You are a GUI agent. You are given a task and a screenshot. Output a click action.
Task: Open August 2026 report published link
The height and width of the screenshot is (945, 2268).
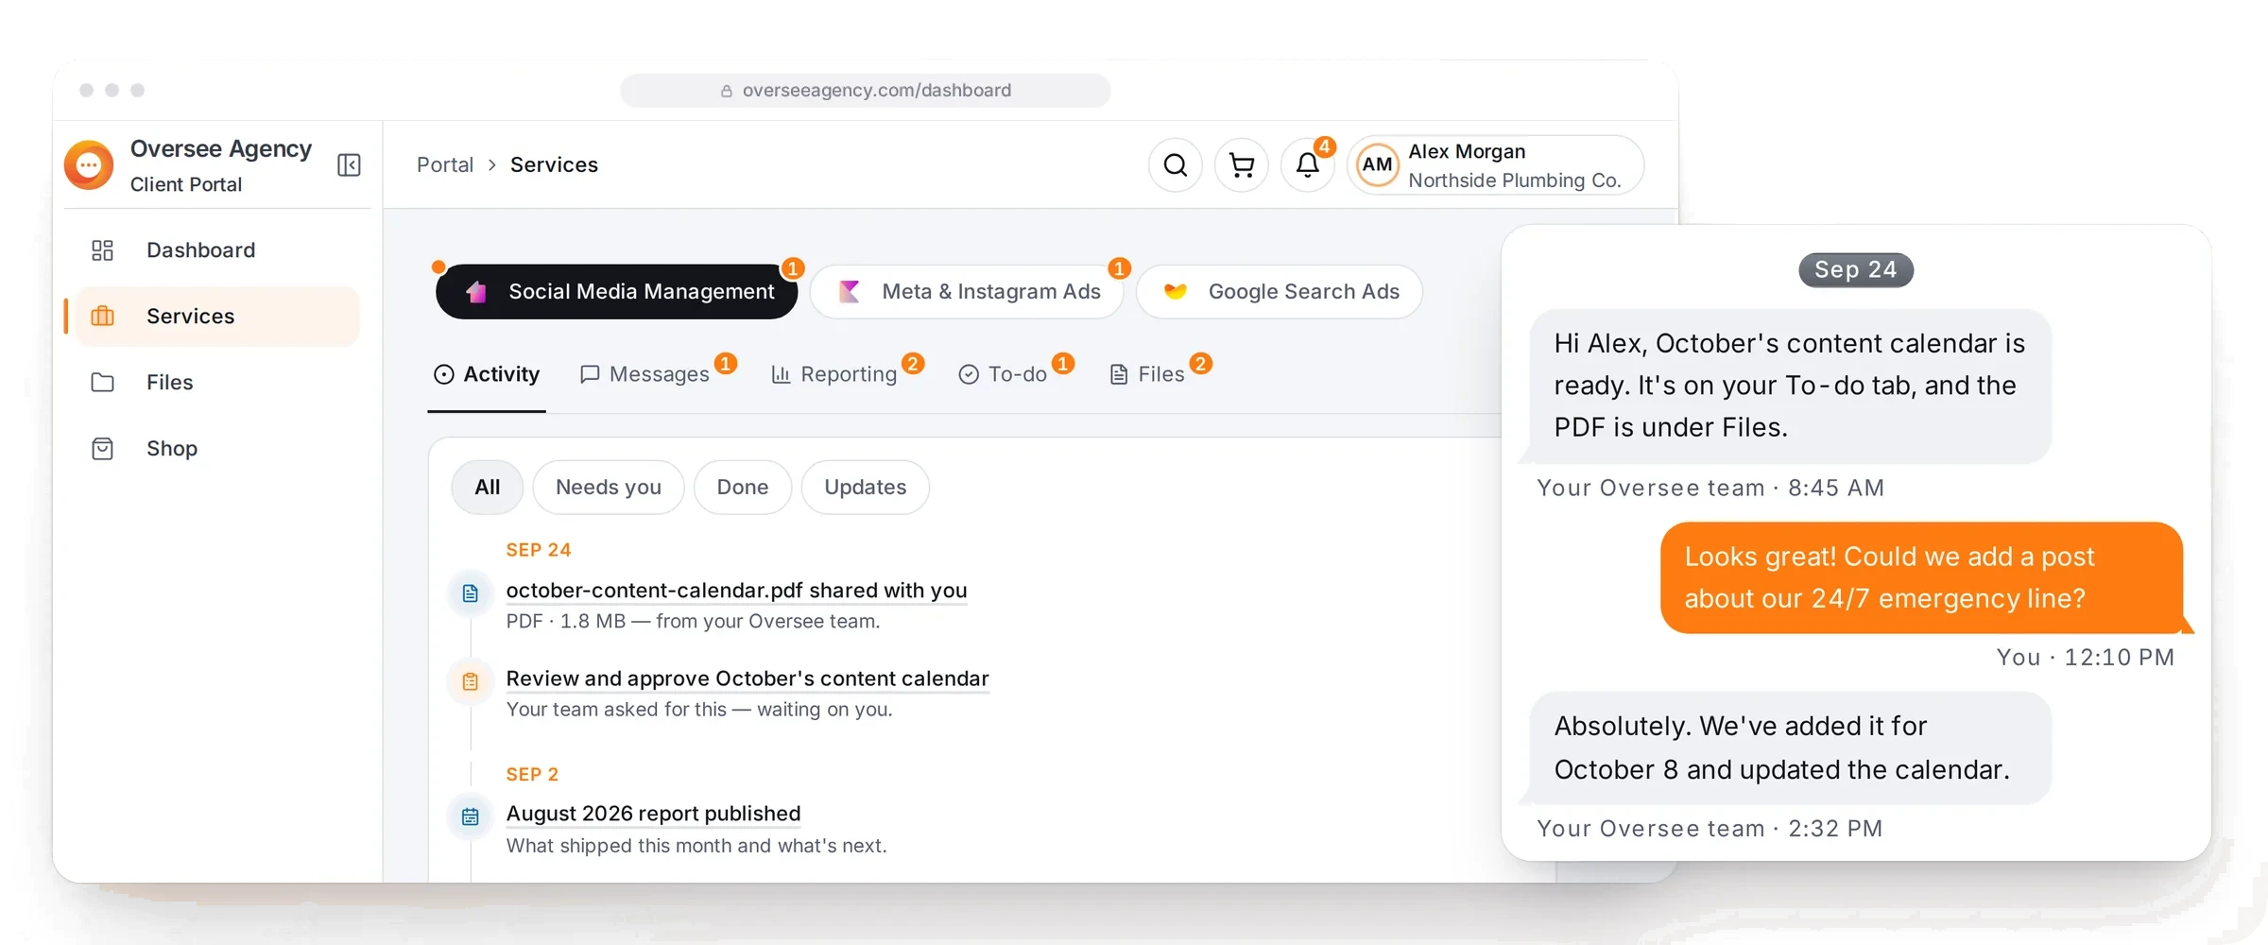[x=653, y=814]
